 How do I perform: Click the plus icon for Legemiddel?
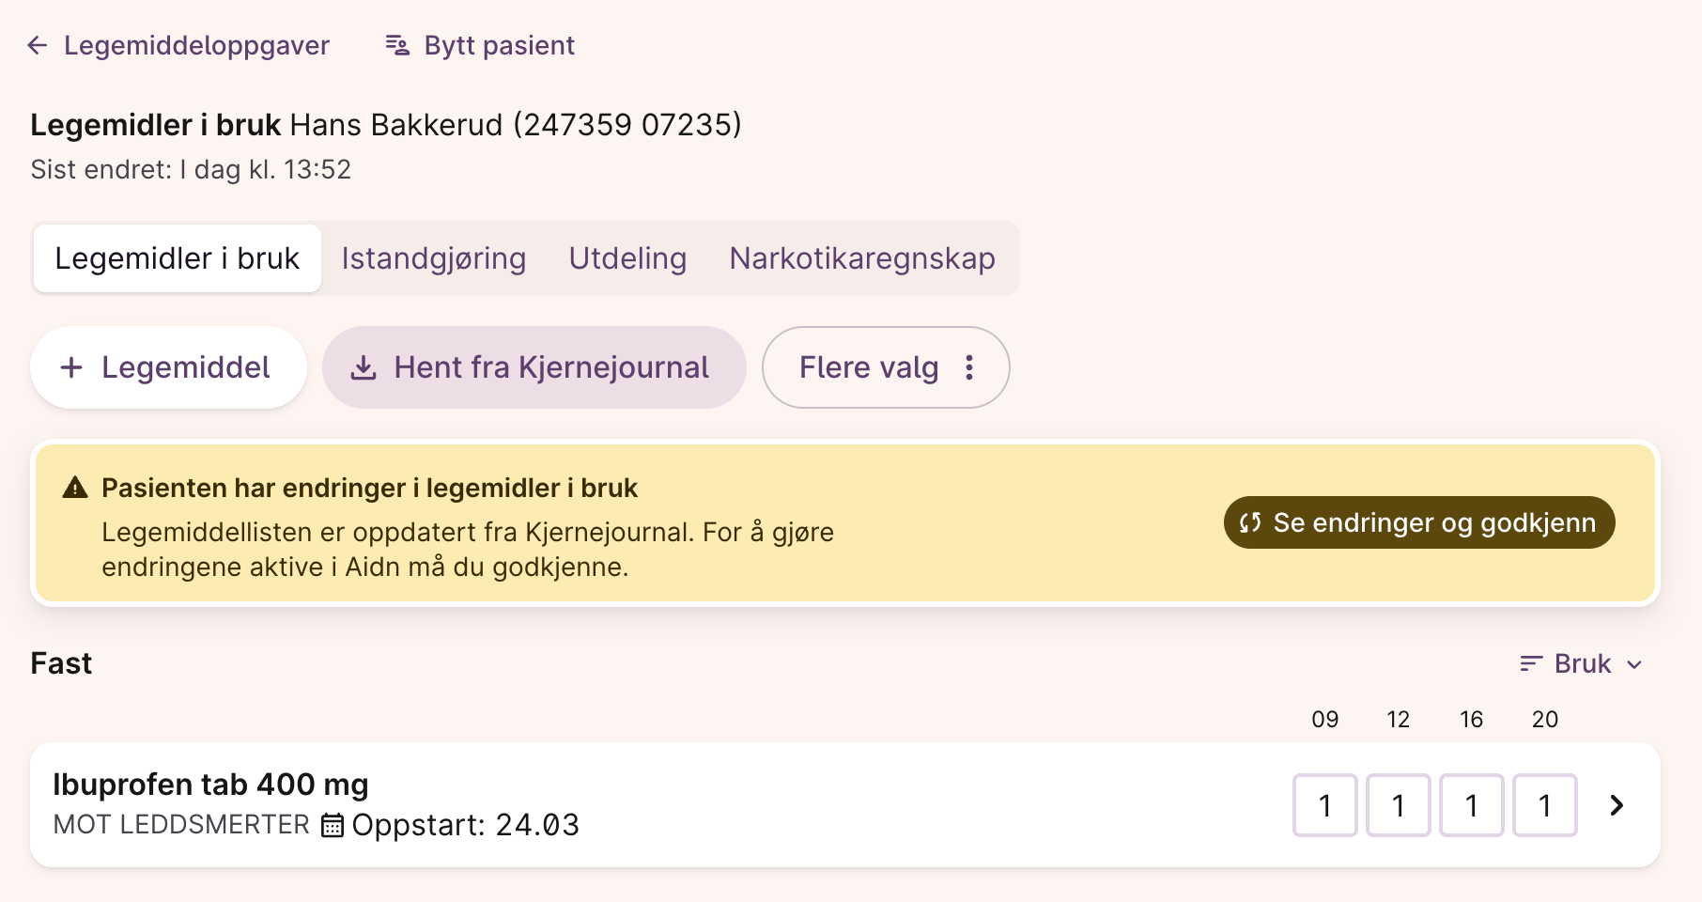(x=71, y=367)
